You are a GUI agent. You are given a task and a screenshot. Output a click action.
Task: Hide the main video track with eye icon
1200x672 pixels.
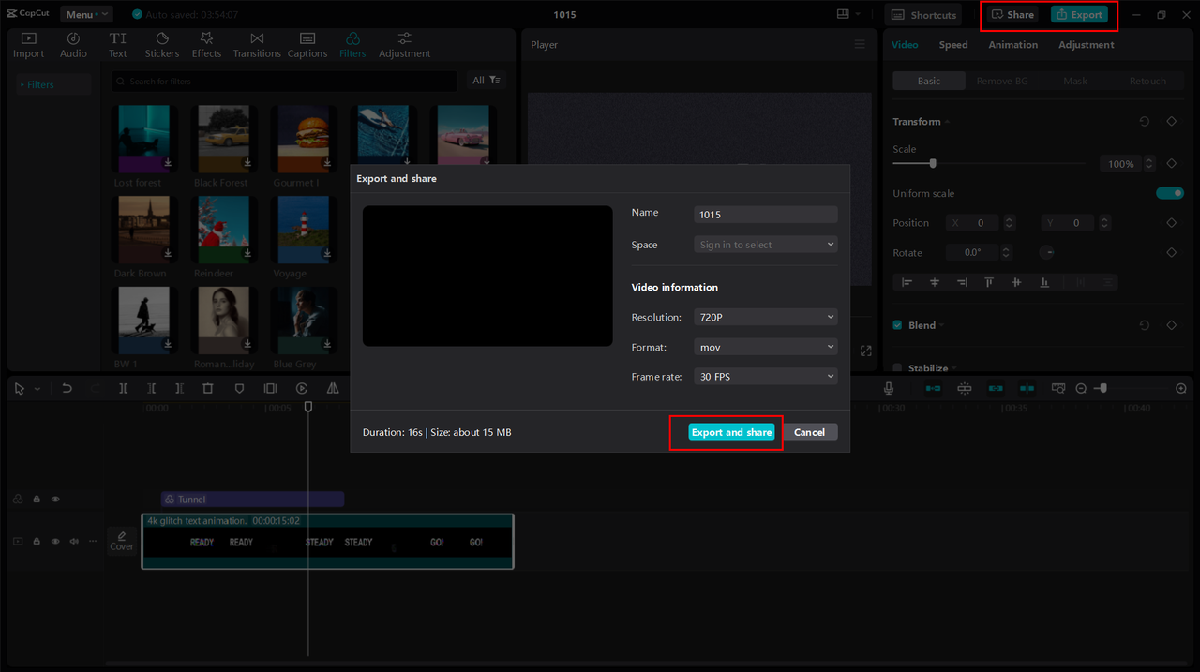[55, 541]
